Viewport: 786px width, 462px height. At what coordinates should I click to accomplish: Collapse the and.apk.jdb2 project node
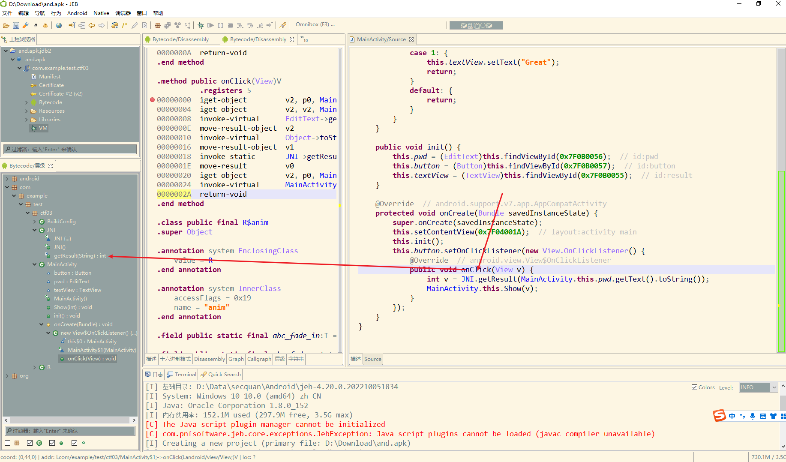[6, 51]
